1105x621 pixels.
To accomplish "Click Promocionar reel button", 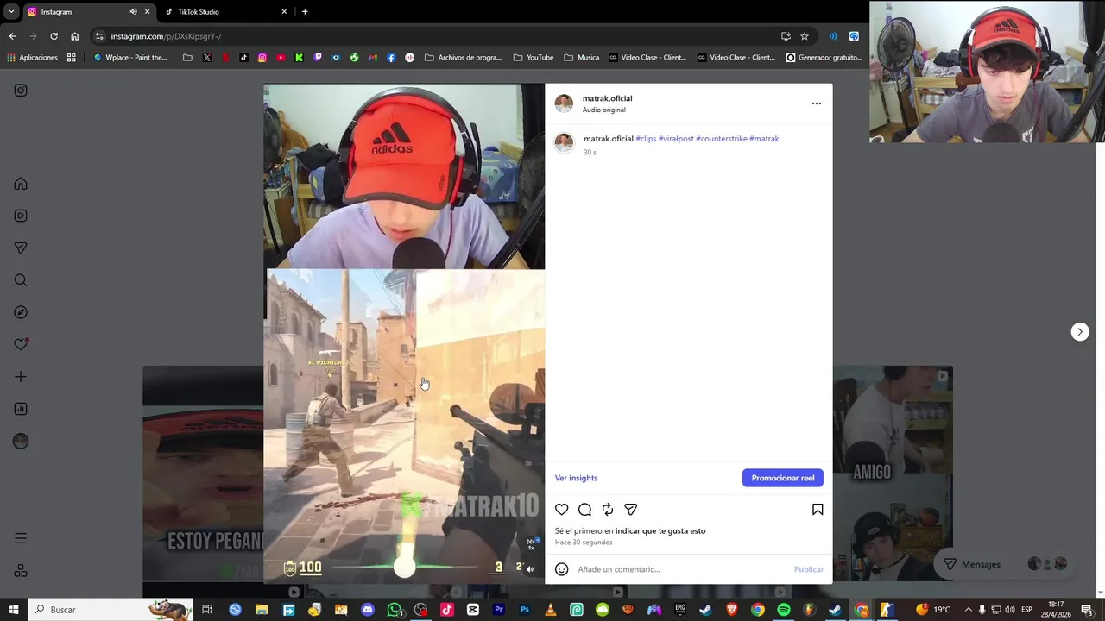I will pyautogui.click(x=783, y=478).
